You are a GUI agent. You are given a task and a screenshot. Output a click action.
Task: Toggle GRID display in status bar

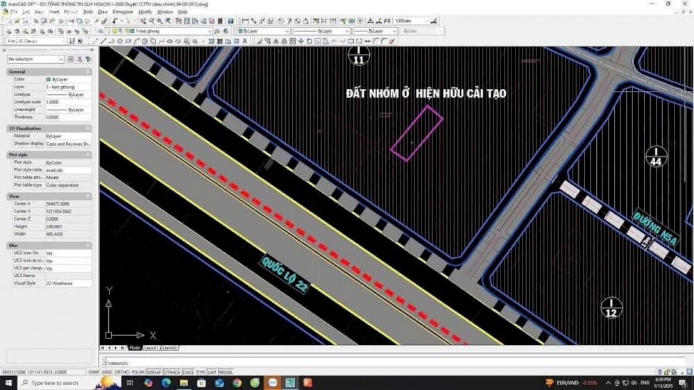pyautogui.click(x=107, y=372)
